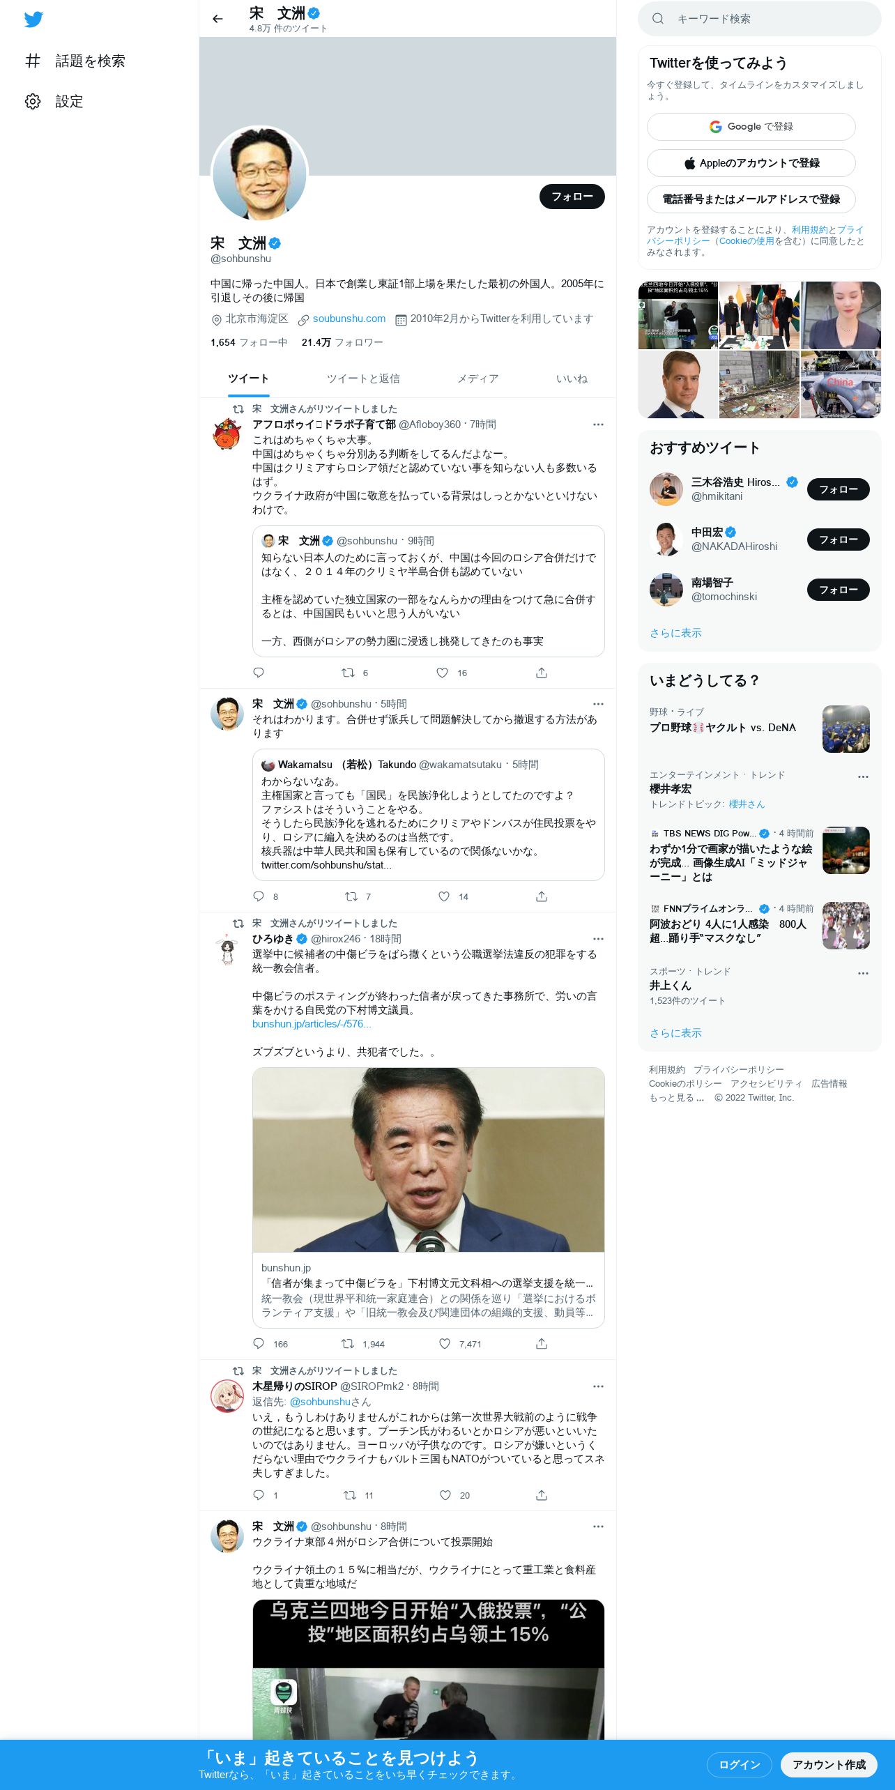
Task: Expand もっと見る footer menu
Action: (676, 1097)
